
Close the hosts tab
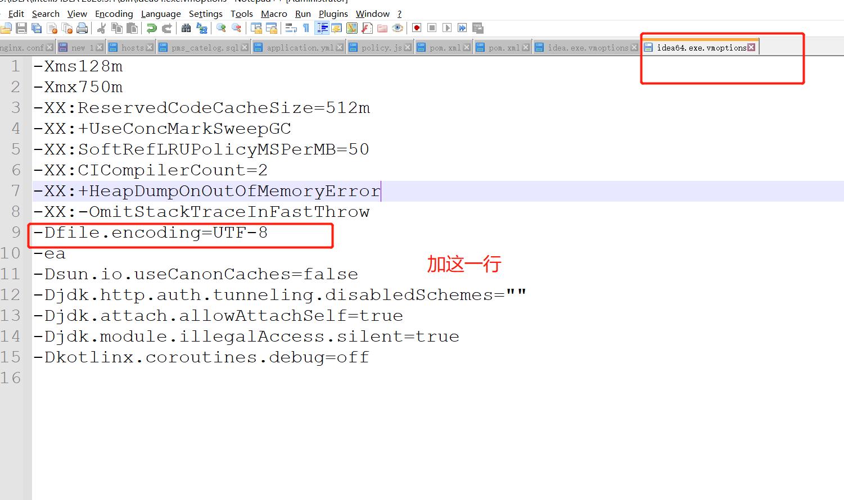coord(150,48)
